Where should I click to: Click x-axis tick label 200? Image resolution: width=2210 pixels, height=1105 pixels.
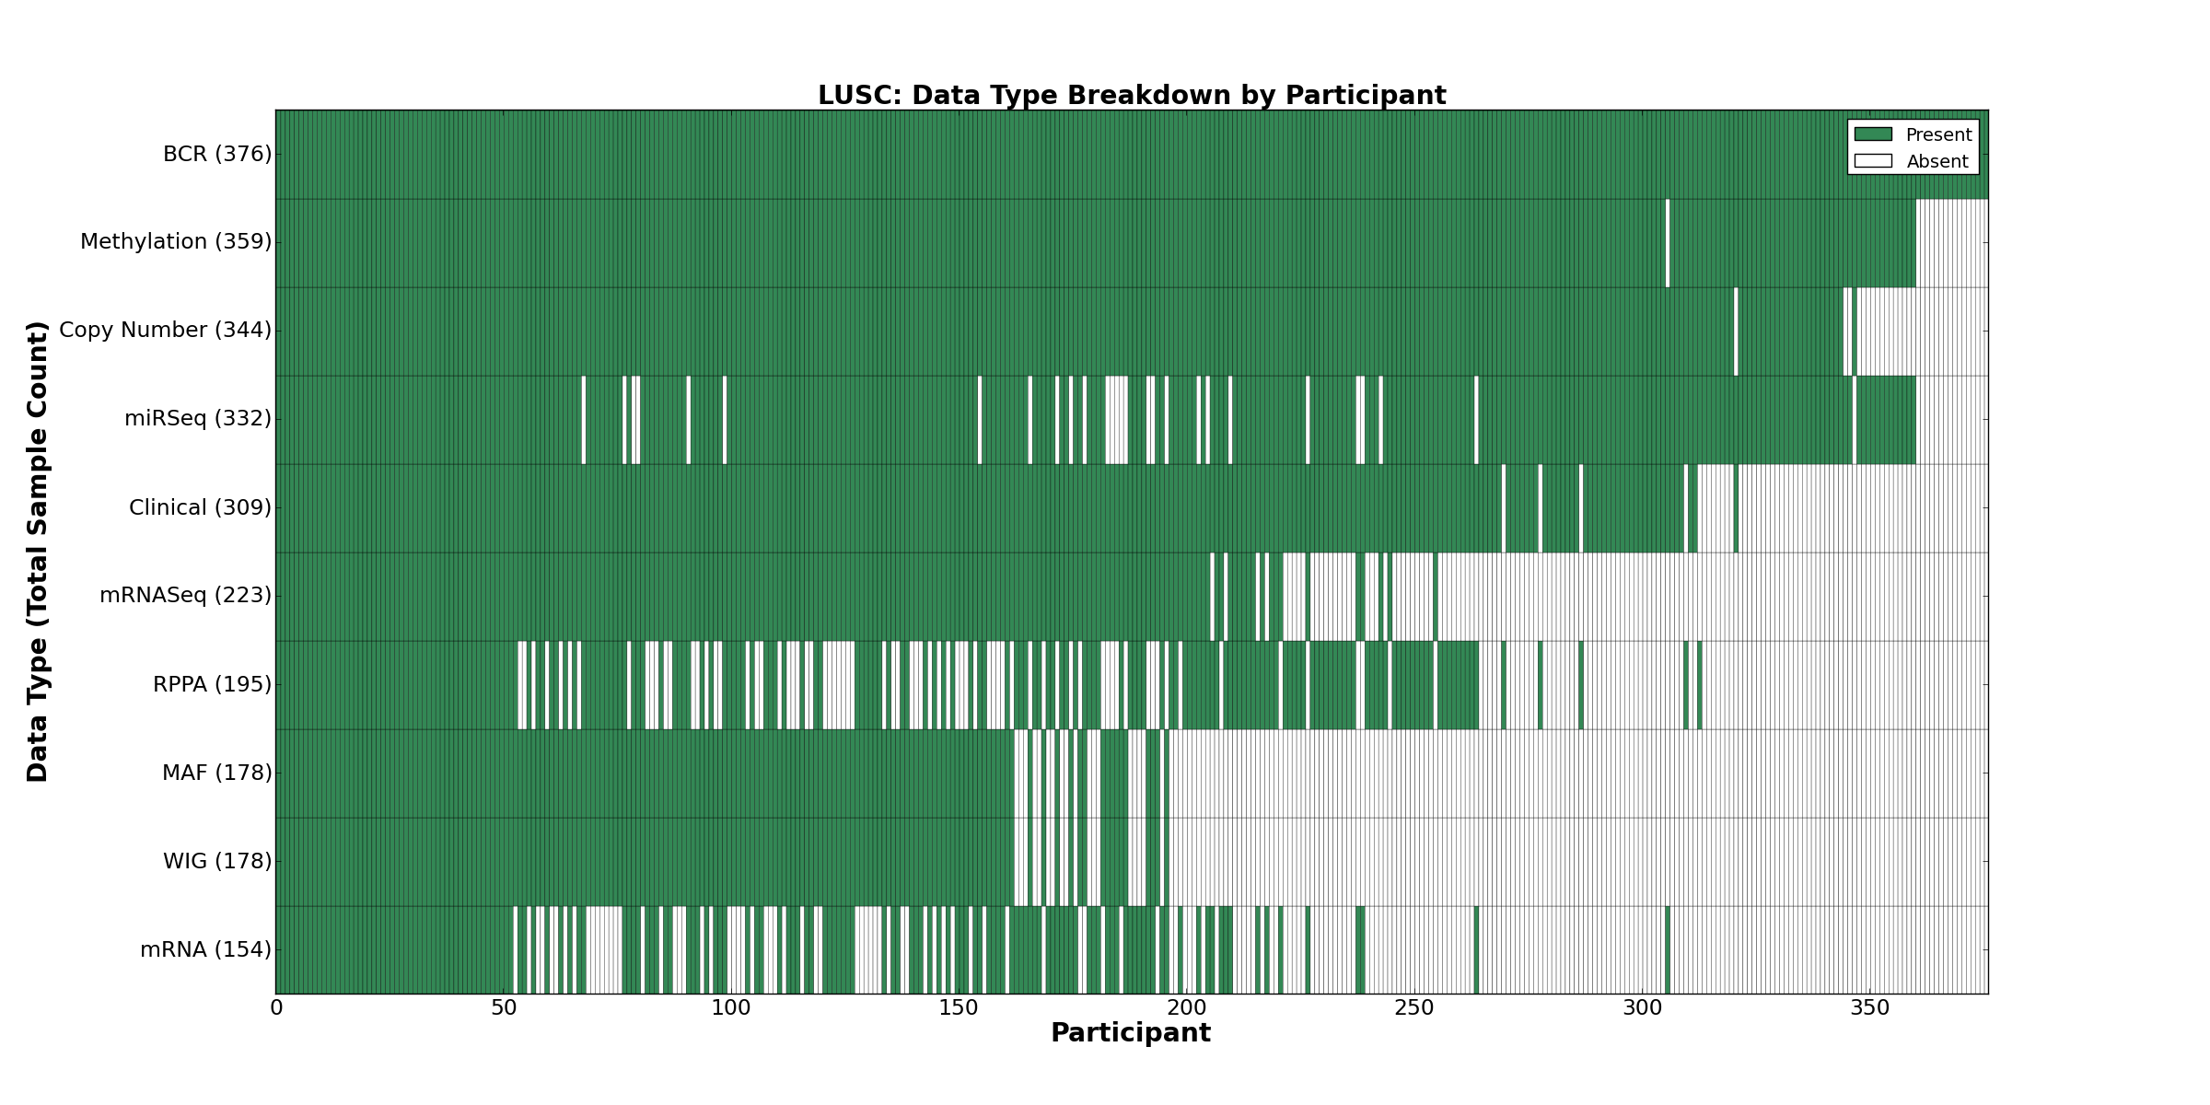point(1186,1008)
